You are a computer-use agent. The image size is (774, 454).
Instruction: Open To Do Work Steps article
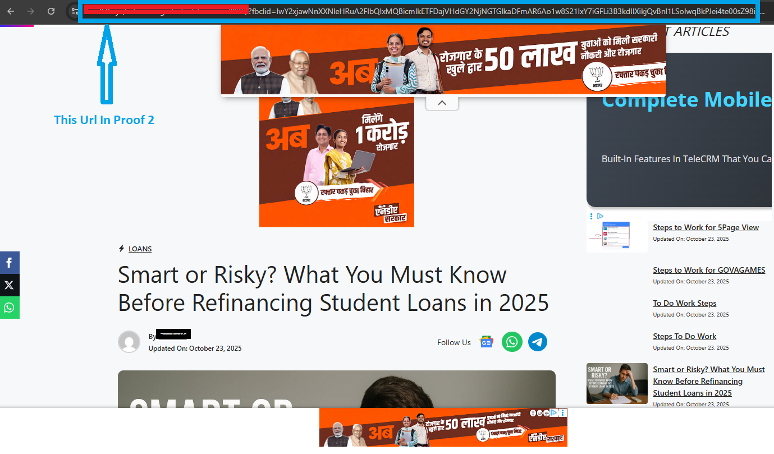click(684, 303)
